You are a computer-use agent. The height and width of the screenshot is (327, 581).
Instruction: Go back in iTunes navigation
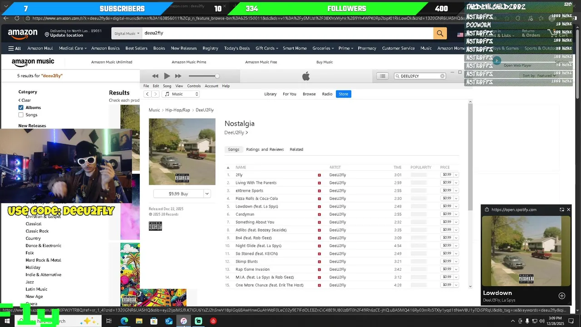(147, 94)
